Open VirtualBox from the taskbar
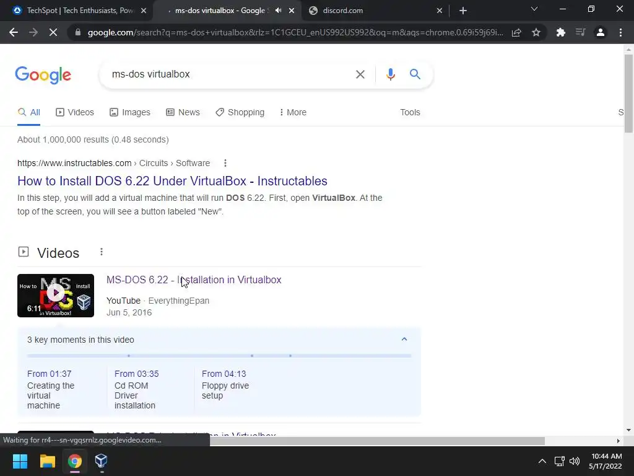 [101, 461]
